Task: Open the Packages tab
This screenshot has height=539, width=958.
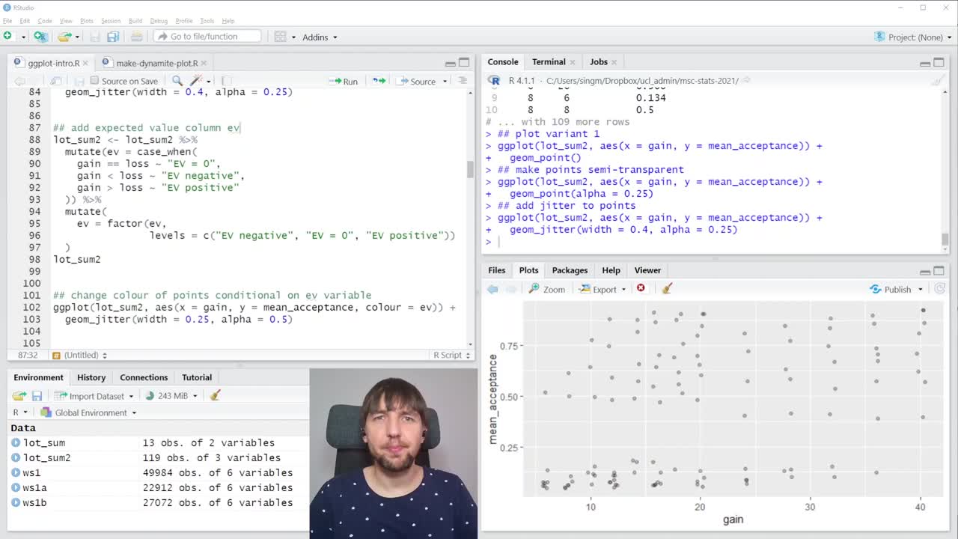Action: [570, 270]
